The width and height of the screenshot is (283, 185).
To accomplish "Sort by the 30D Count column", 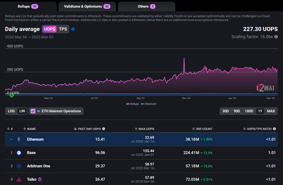I will 203,129.
